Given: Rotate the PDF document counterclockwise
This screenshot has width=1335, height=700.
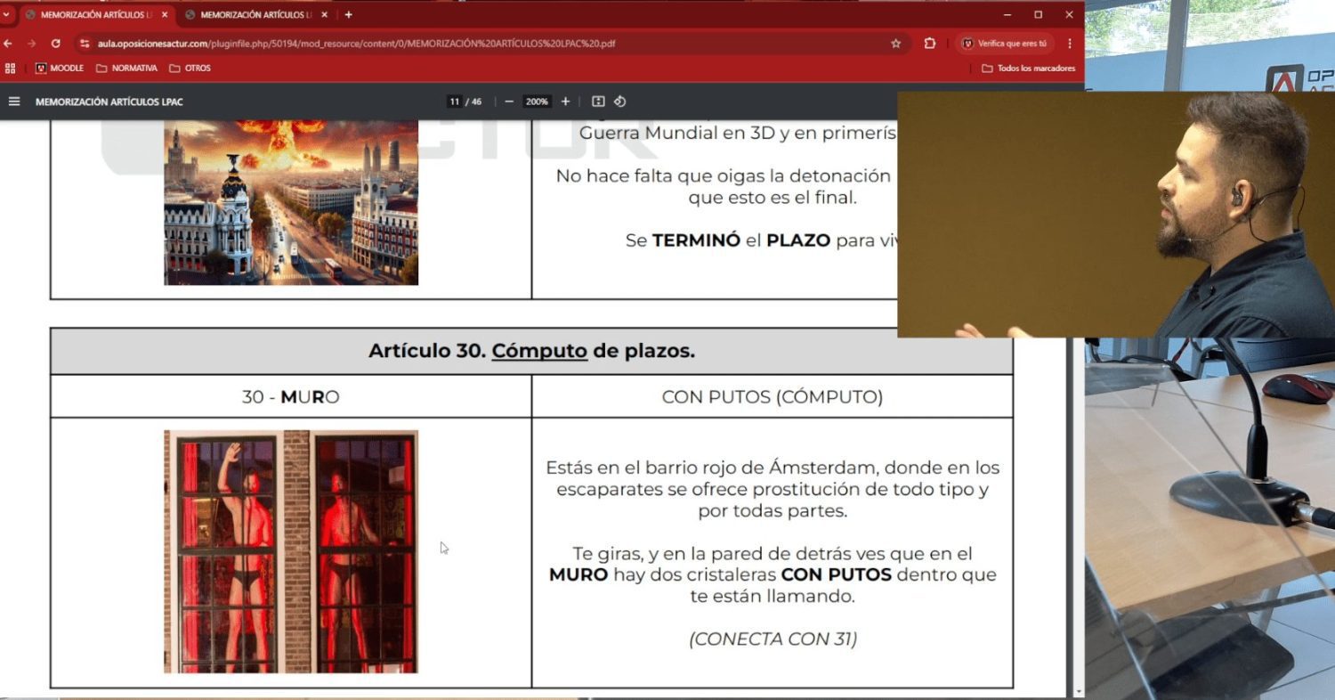Looking at the screenshot, I should click(620, 102).
